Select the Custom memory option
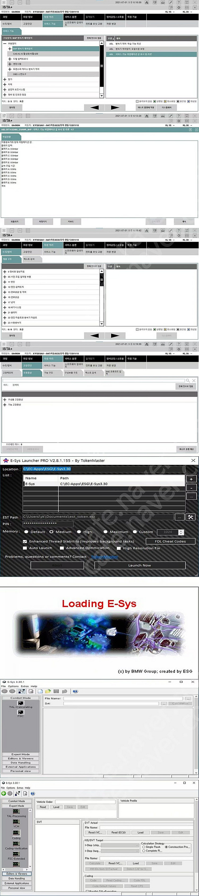199x896 pixels. (135, 532)
